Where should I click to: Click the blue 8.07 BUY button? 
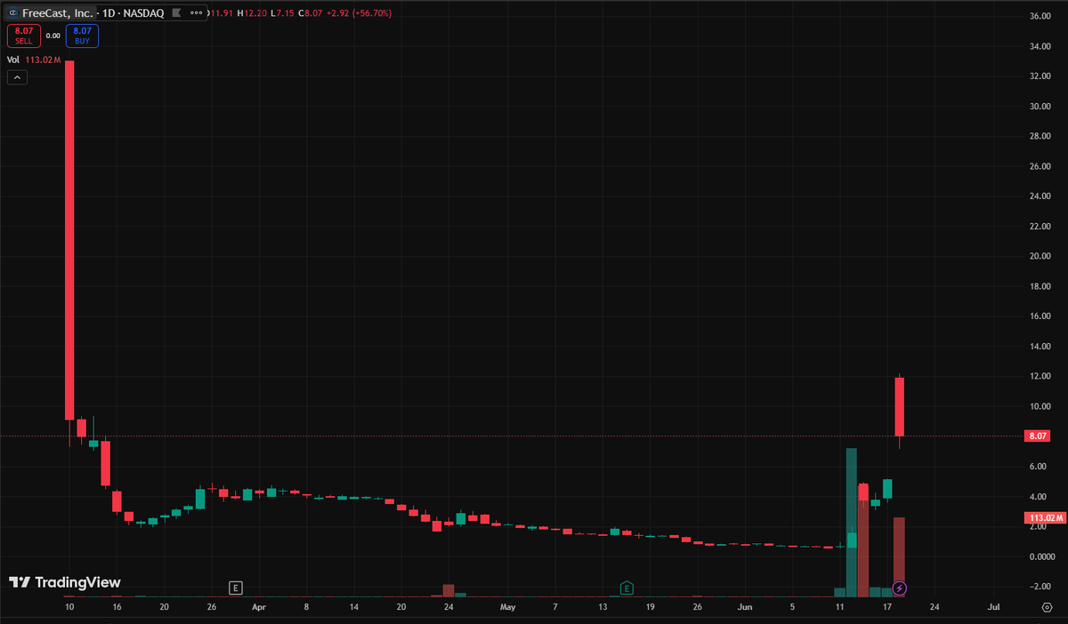(x=83, y=36)
